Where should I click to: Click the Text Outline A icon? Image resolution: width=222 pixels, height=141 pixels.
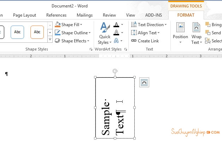(x=116, y=33)
